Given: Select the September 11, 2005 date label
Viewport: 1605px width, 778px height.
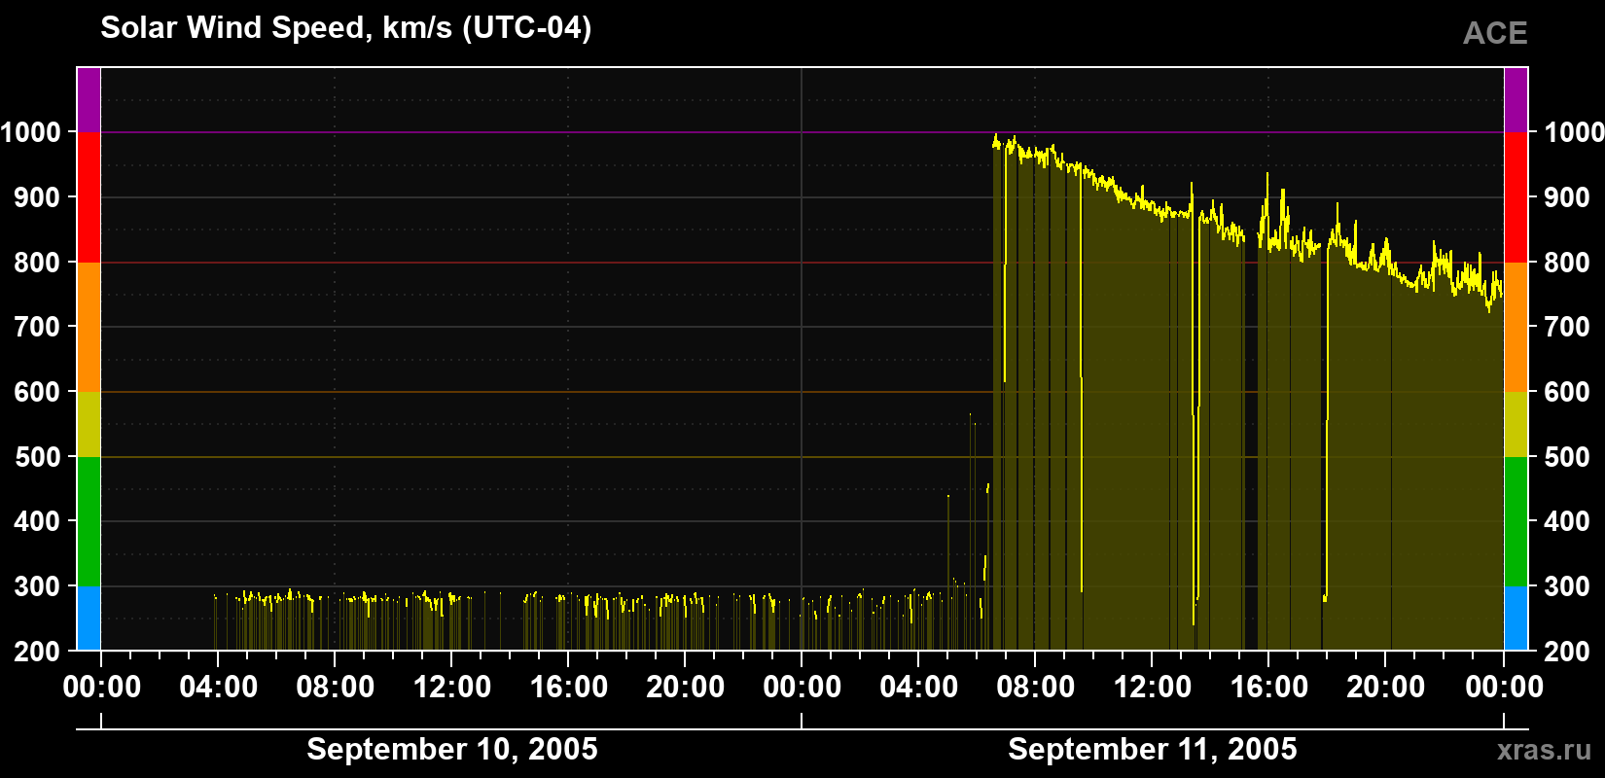Looking at the screenshot, I should click(1153, 749).
